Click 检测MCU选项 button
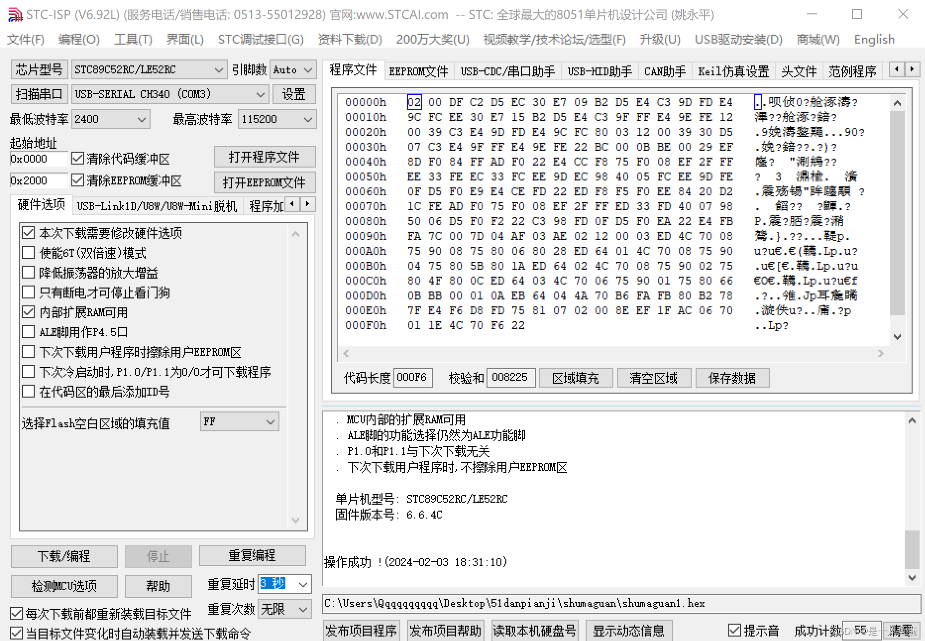This screenshot has height=641, width=925. click(64, 586)
